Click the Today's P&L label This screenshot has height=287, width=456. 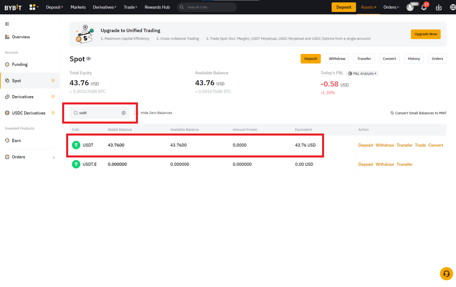332,73
